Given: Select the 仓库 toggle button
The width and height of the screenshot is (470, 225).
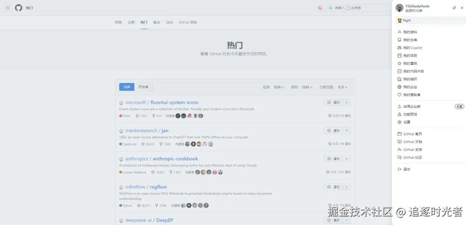Looking at the screenshot, I should pos(127,87).
